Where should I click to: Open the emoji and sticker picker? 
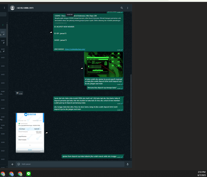(x=19, y=164)
